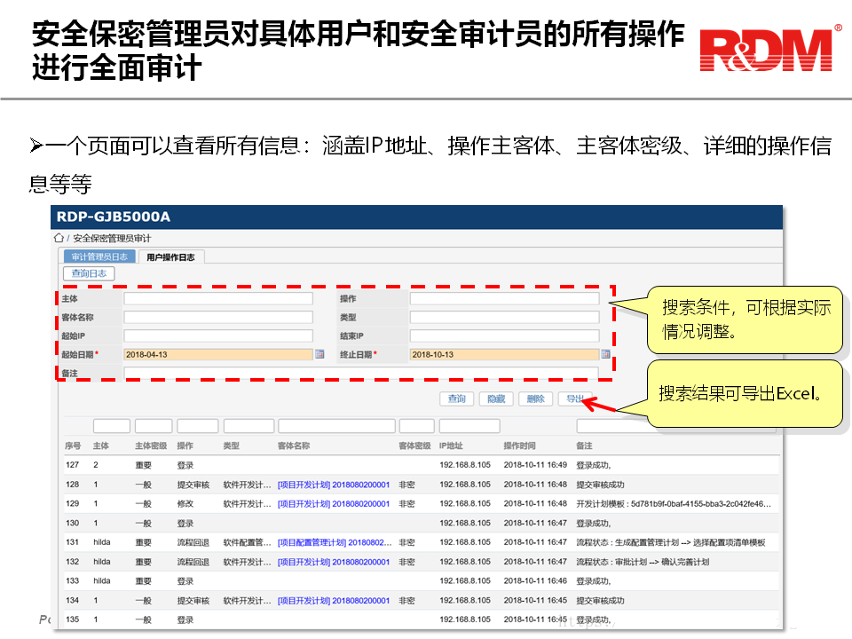This screenshot has height=639, width=852.
Task: Switch to 审计管理员日志 tab
Action: tap(99, 256)
